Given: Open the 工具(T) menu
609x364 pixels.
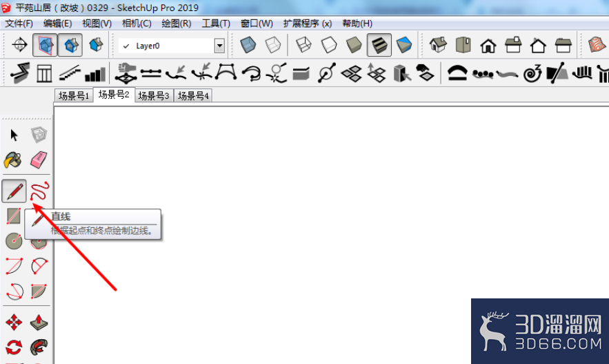Looking at the screenshot, I should tap(216, 23).
